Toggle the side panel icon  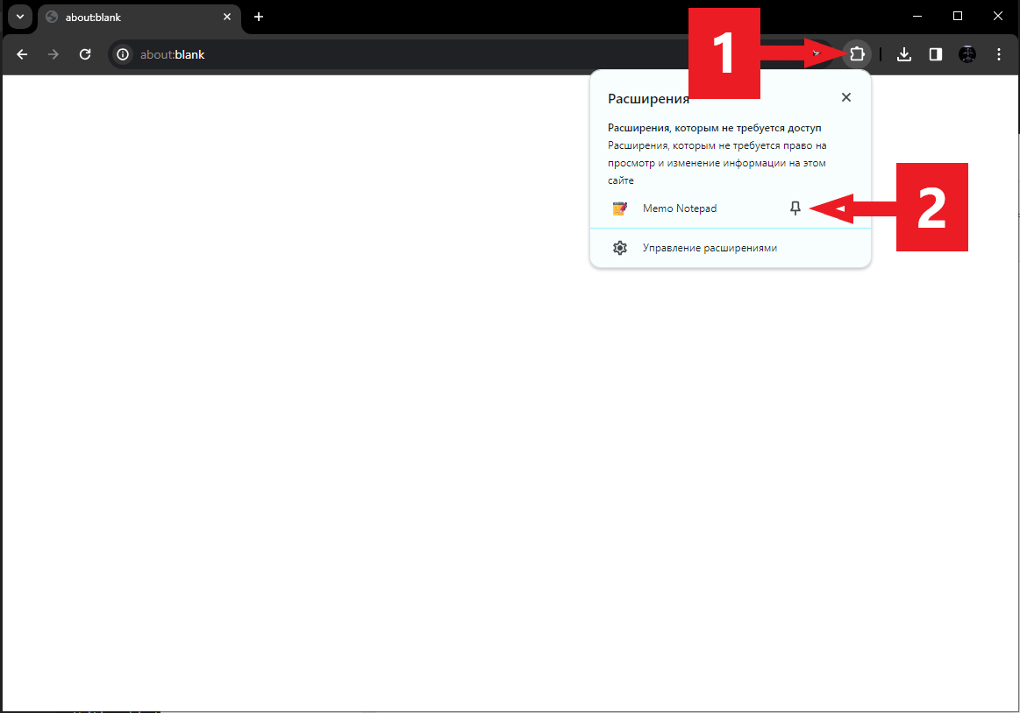[x=936, y=54]
